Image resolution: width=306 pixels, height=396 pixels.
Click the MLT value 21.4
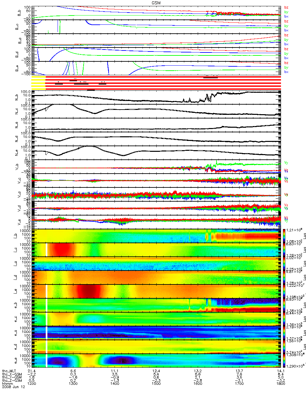click(x=32, y=371)
